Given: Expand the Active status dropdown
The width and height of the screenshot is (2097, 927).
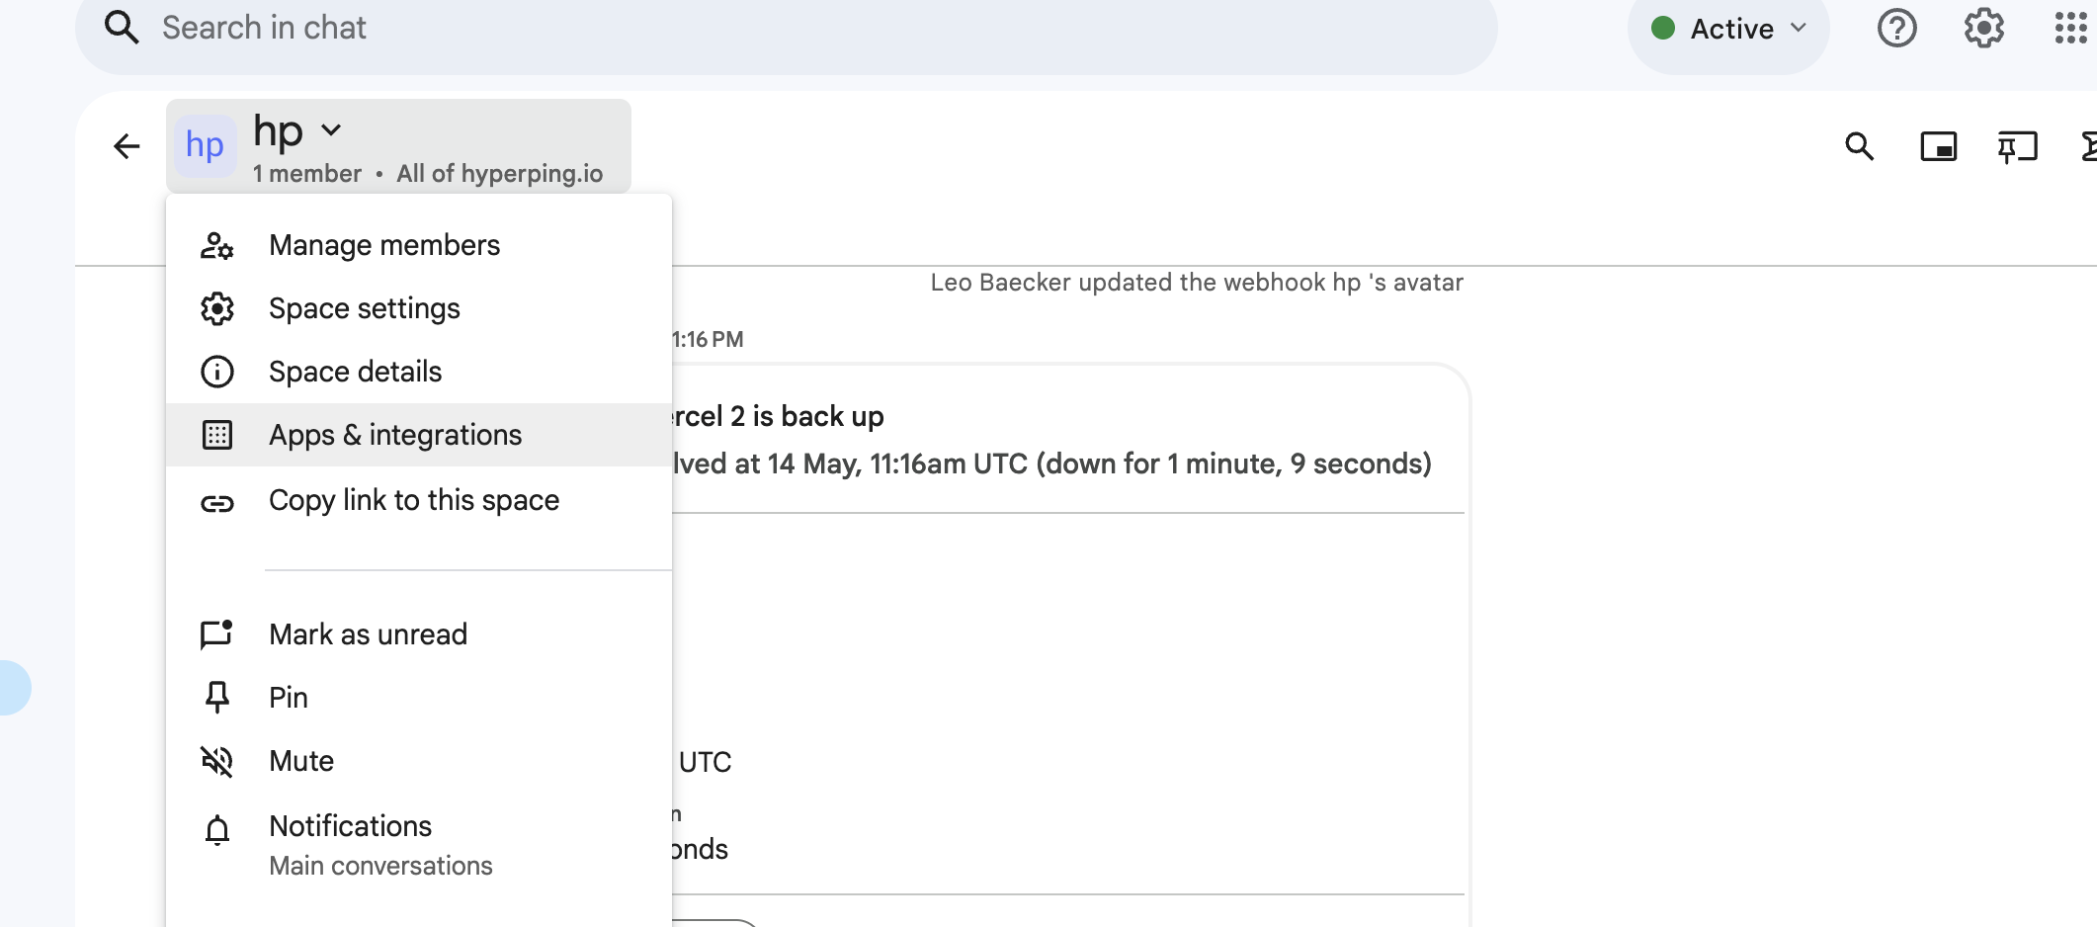Looking at the screenshot, I should click(x=1728, y=29).
